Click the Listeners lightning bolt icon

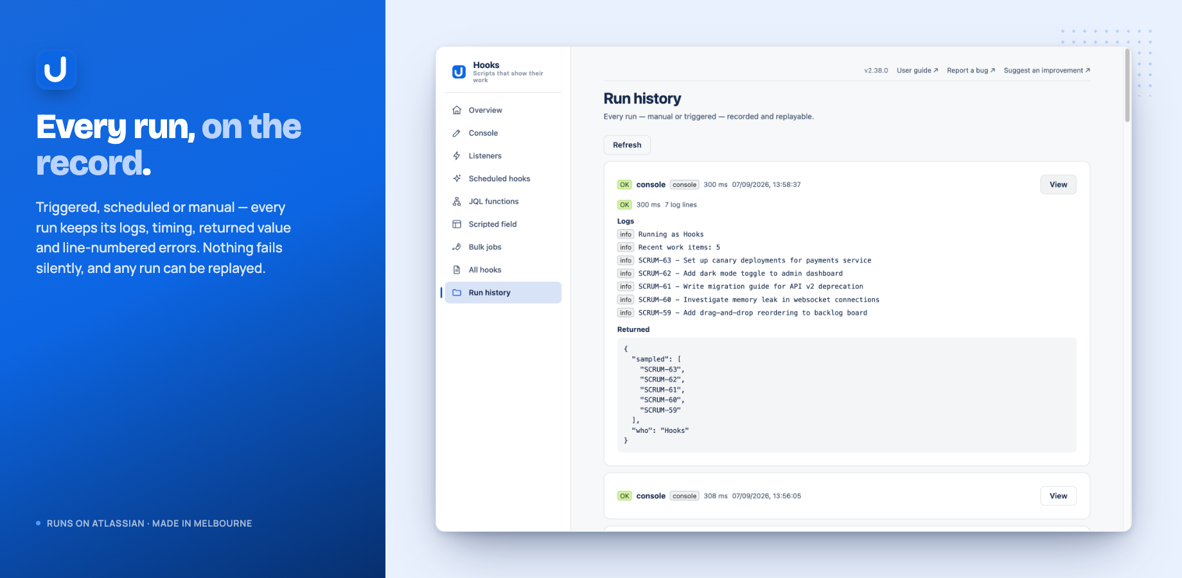[x=457, y=156]
